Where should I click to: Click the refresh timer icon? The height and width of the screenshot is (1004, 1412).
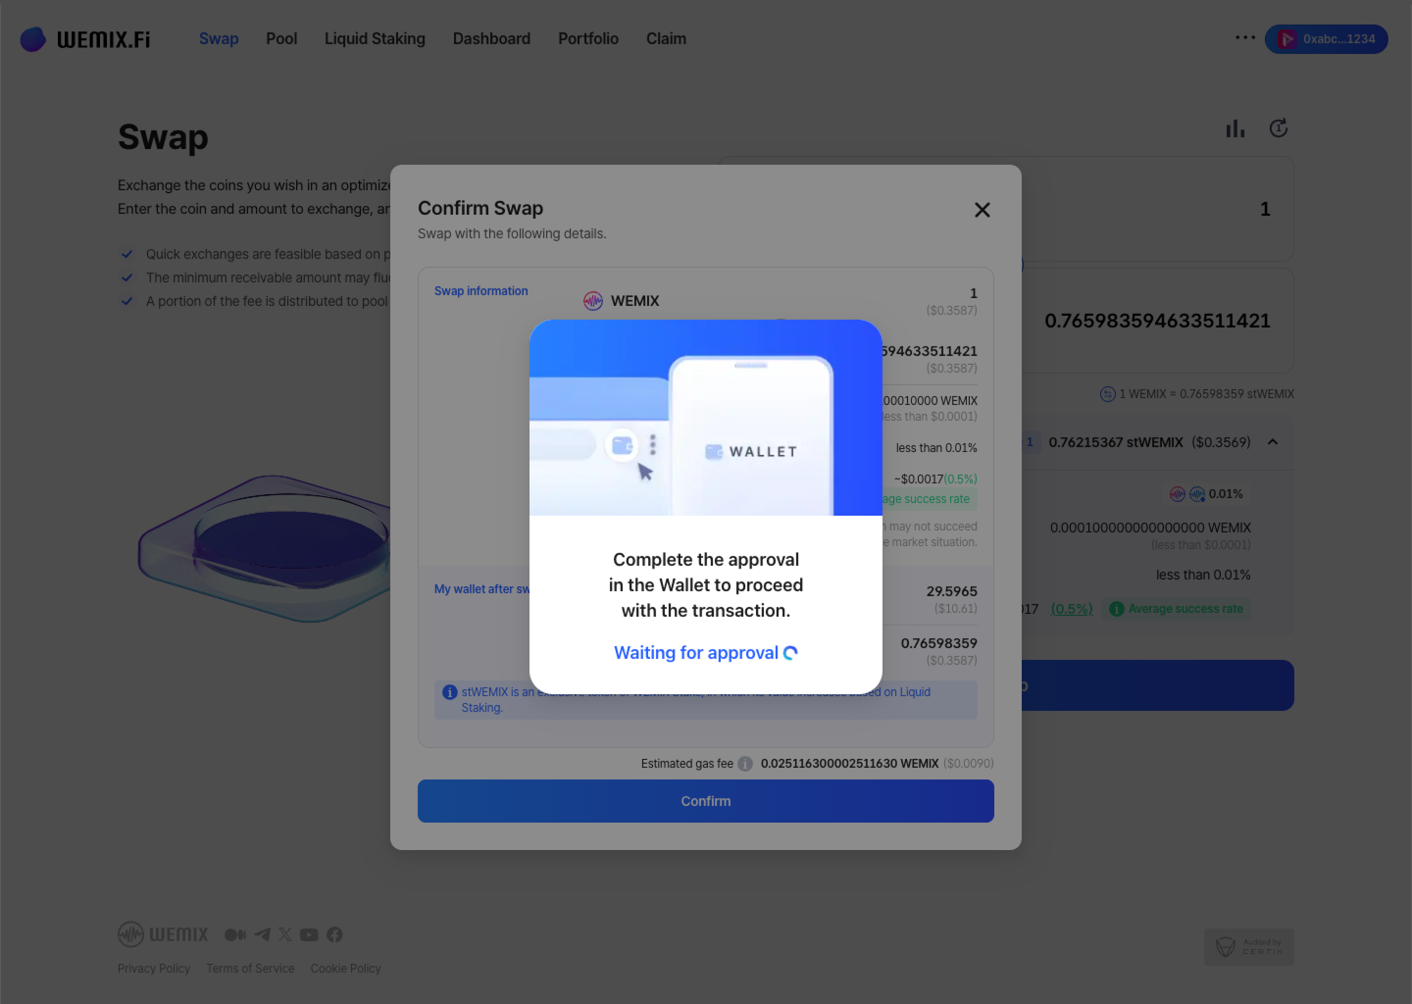[x=1278, y=128]
